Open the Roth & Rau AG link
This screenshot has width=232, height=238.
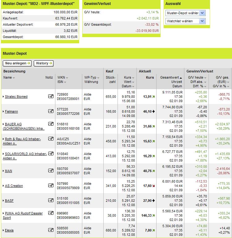point(22,141)
